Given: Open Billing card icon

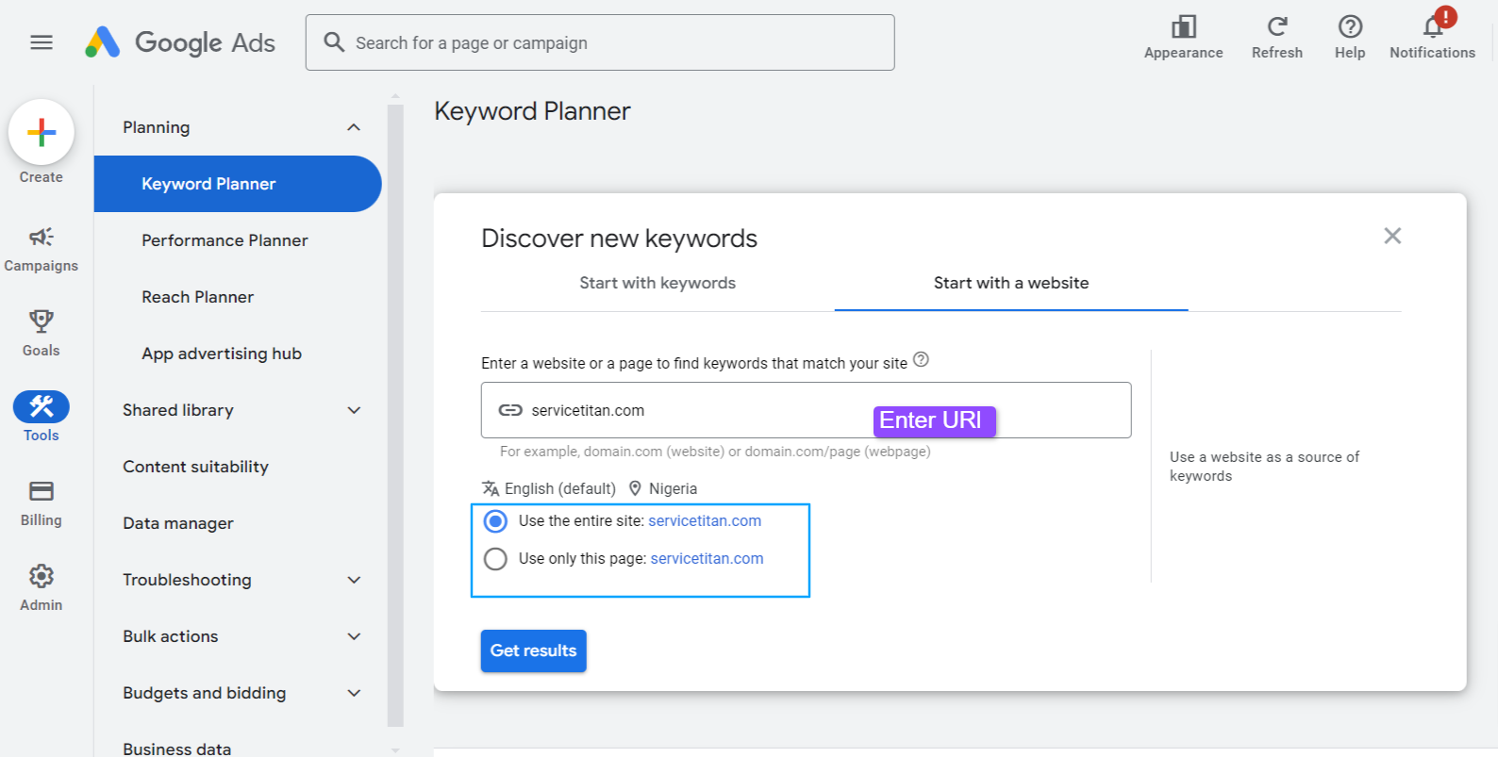Looking at the screenshot, I should [x=42, y=491].
